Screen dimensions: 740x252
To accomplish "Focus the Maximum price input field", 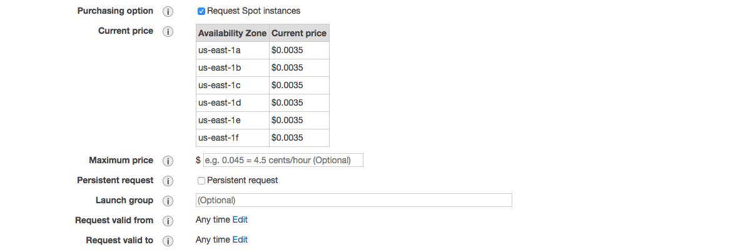I will (x=283, y=161).
